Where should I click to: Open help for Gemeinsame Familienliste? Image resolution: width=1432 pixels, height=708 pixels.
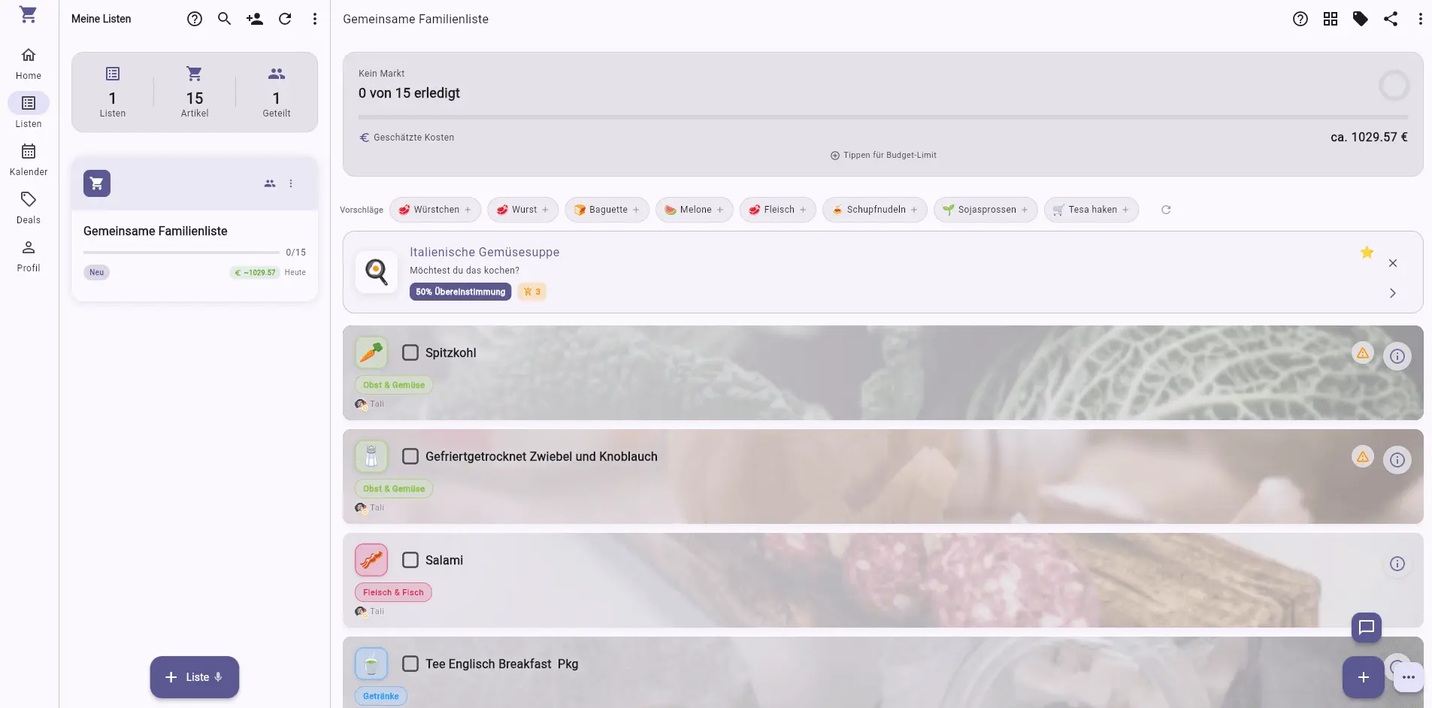click(1300, 19)
